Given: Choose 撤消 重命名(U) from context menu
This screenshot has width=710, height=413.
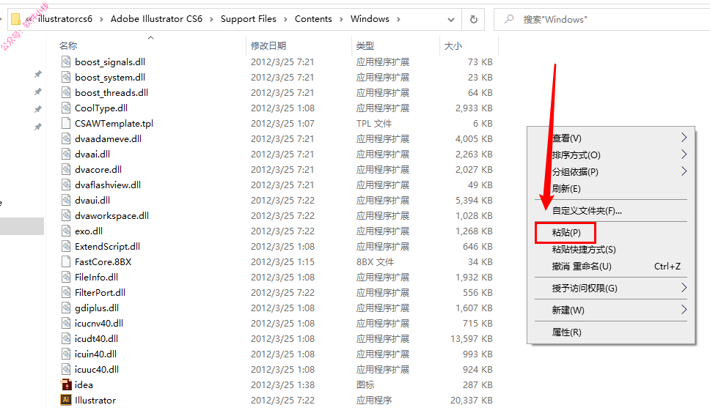Looking at the screenshot, I should (x=611, y=266).
